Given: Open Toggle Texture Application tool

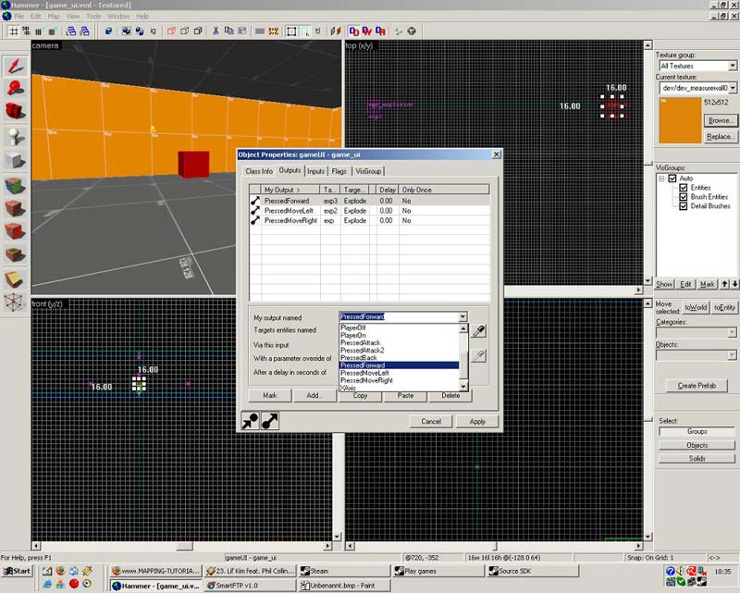Looking at the screenshot, I should pyautogui.click(x=15, y=186).
